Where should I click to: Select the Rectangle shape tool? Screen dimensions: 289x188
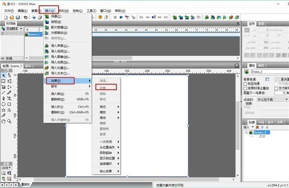point(9,104)
